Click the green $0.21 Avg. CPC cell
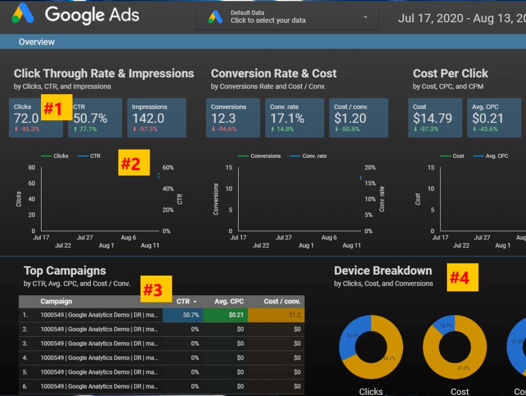Image resolution: width=526 pixels, height=396 pixels. (x=225, y=315)
